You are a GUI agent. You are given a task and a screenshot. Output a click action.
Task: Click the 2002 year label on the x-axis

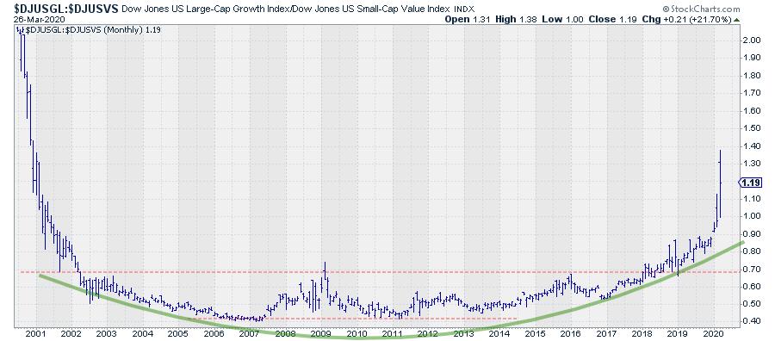(x=72, y=333)
